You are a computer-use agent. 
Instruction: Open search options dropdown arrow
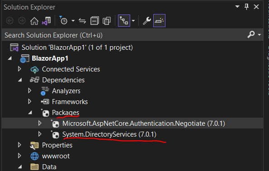coord(260,35)
